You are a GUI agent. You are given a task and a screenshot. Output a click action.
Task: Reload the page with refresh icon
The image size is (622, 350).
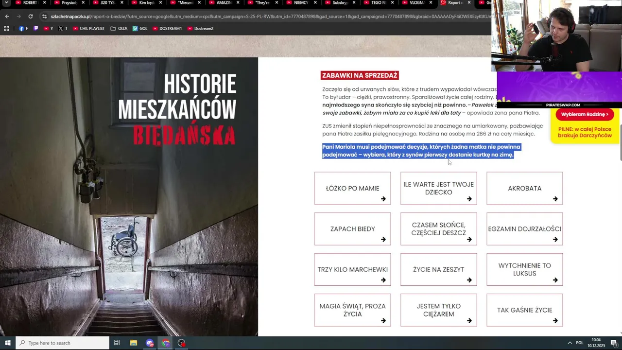click(x=30, y=16)
